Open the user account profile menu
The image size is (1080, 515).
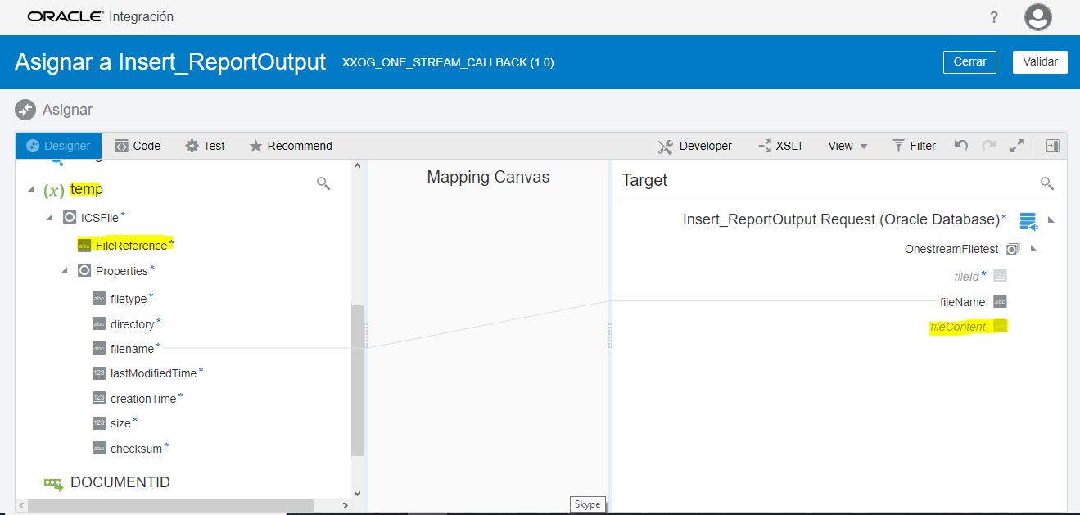click(x=1037, y=16)
